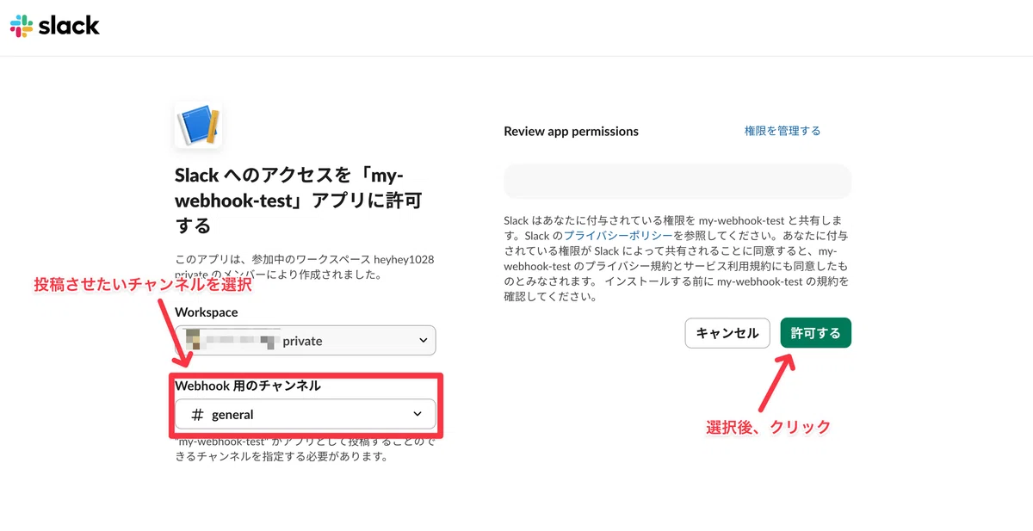Select the general channel combo box
1033x531 pixels.
click(x=306, y=415)
